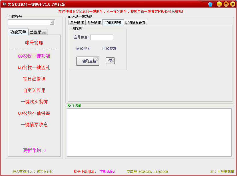Open the 动物研发设置 tab
Viewport: 237px width, 176px height.
click(135, 23)
